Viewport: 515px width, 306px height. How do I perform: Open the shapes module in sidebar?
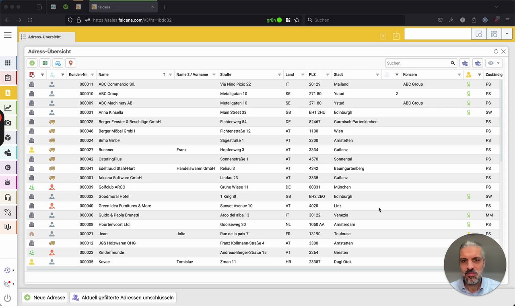pyautogui.click(x=8, y=153)
